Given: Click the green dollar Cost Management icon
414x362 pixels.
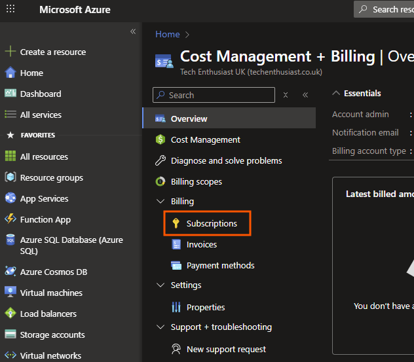Looking at the screenshot, I should [x=160, y=139].
